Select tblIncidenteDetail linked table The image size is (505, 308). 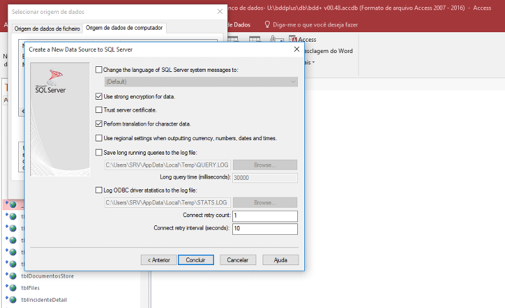click(x=44, y=300)
